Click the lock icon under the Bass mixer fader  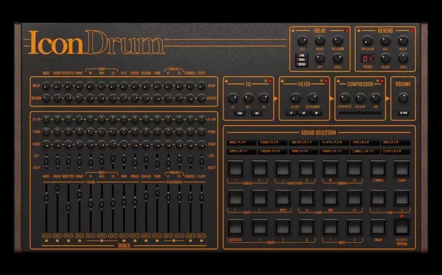click(46, 240)
